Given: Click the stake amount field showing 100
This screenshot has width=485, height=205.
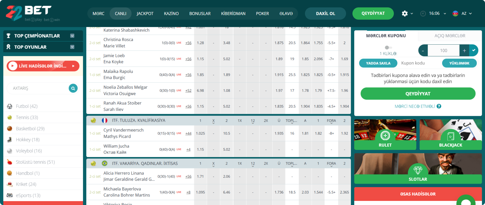Looking at the screenshot, I should pyautogui.click(x=444, y=50).
